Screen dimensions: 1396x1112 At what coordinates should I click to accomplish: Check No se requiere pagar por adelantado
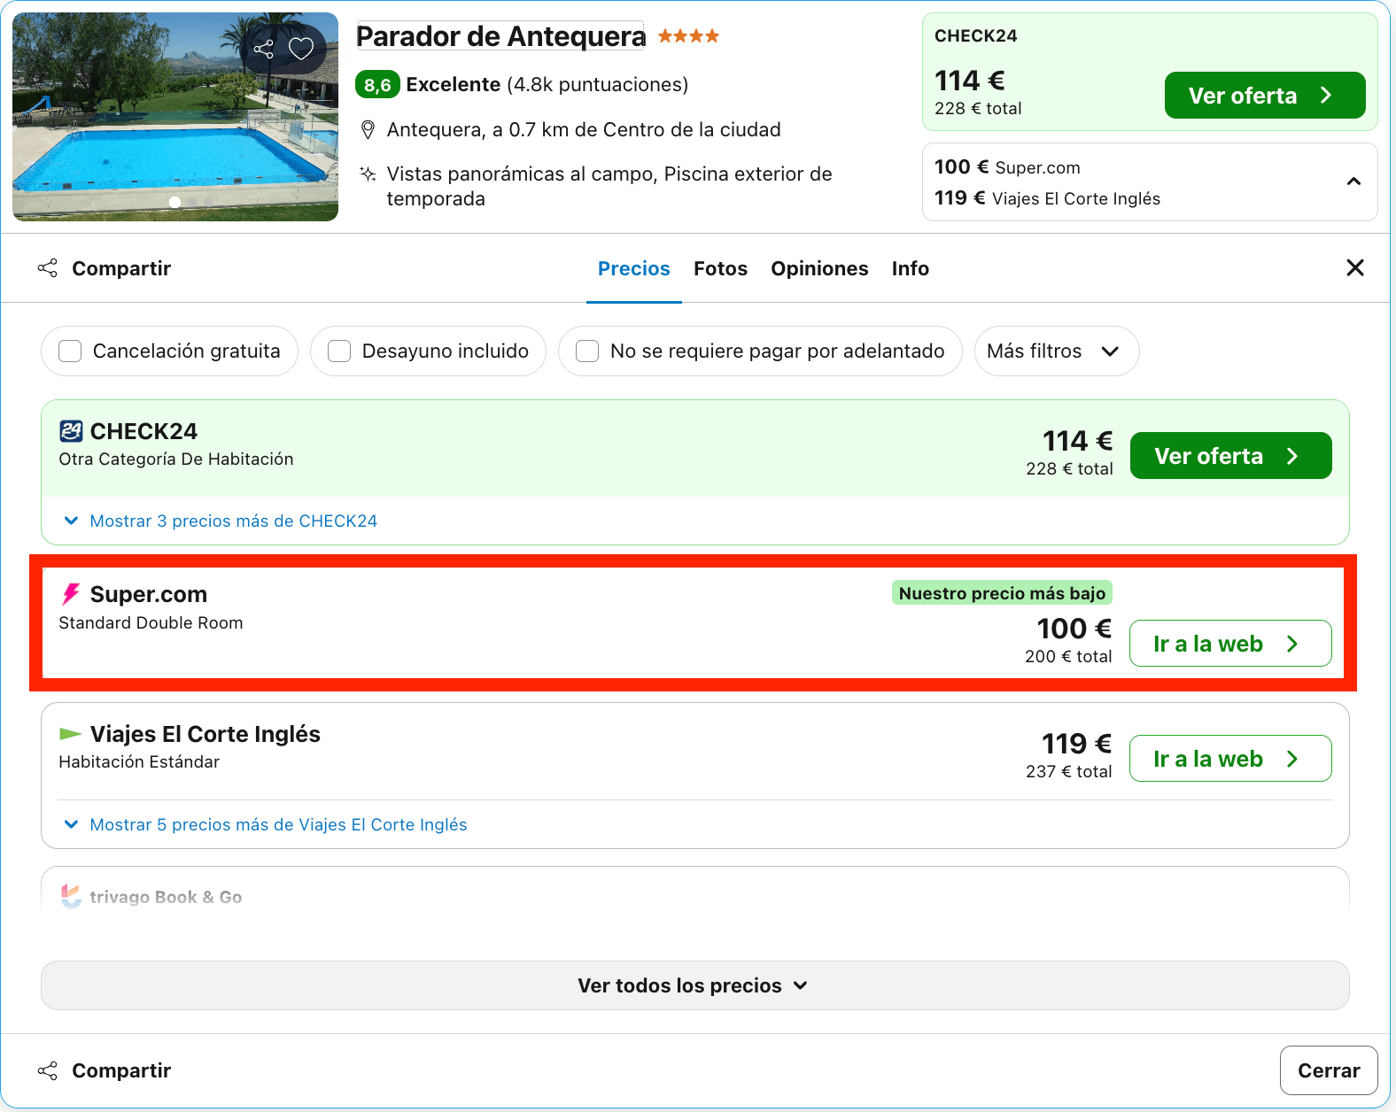point(587,351)
